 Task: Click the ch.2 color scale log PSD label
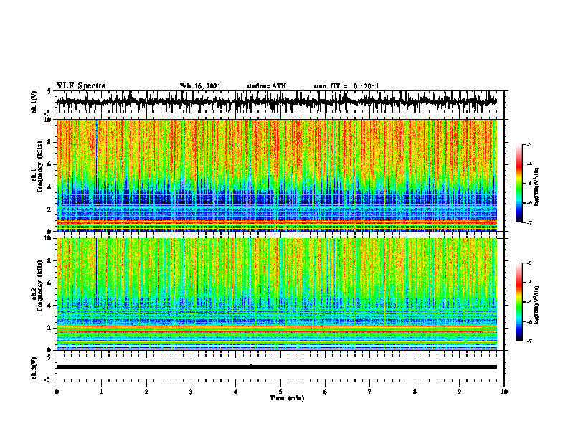537,305
